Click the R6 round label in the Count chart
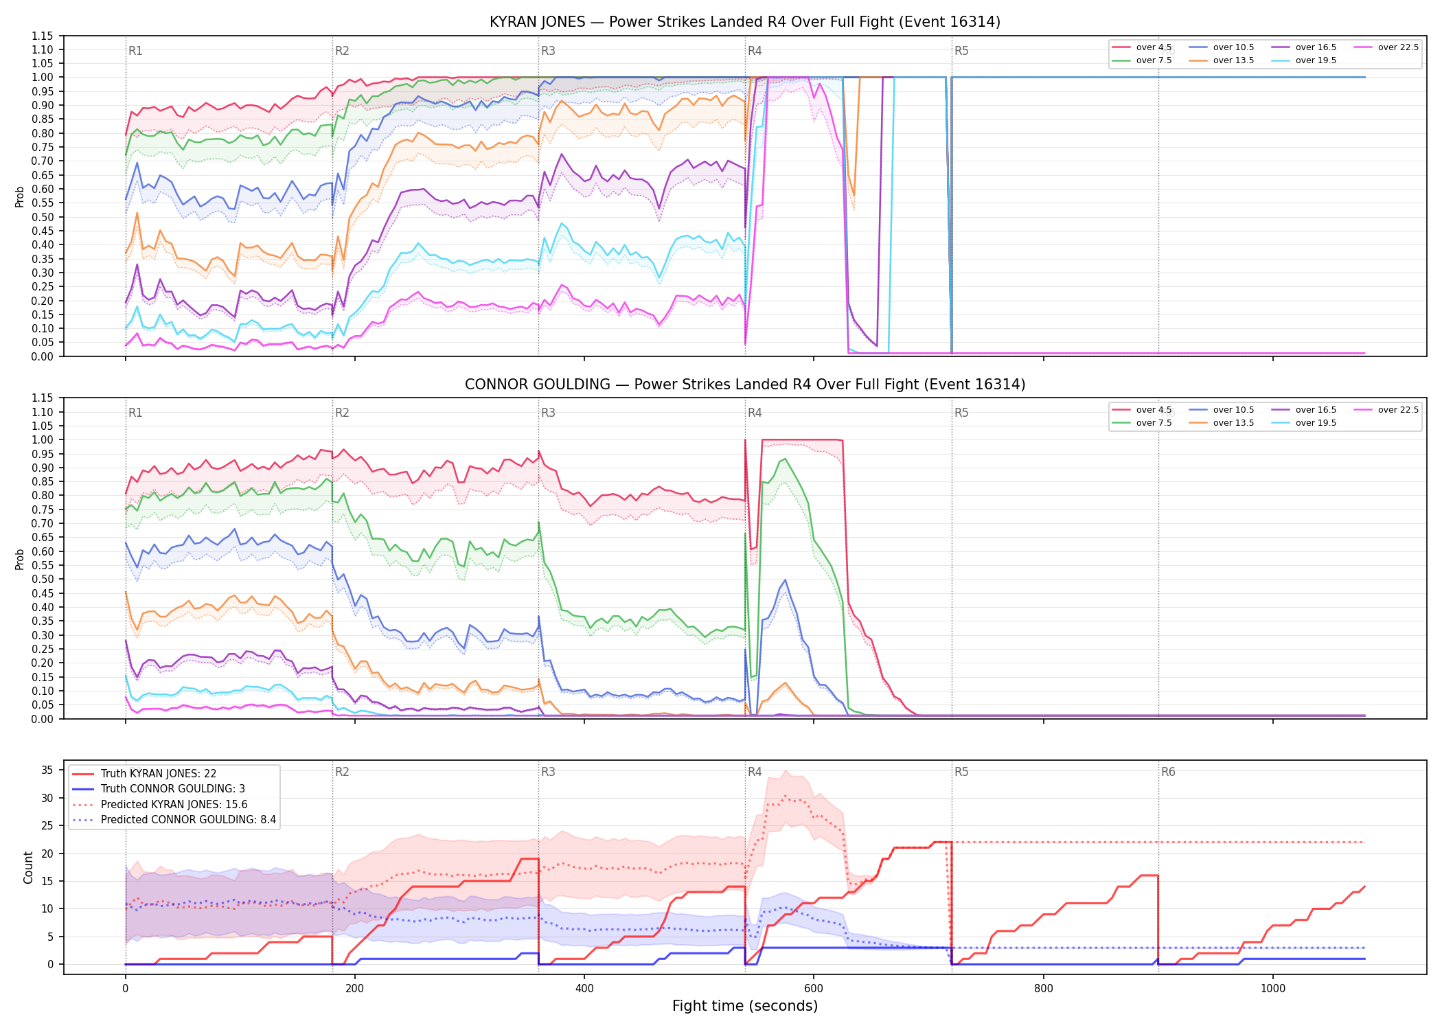This screenshot has width=1442, height=1030. coord(1168,772)
